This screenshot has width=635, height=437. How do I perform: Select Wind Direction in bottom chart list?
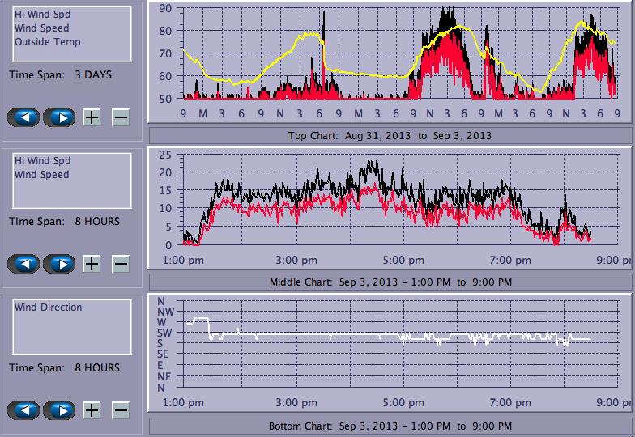(x=48, y=308)
